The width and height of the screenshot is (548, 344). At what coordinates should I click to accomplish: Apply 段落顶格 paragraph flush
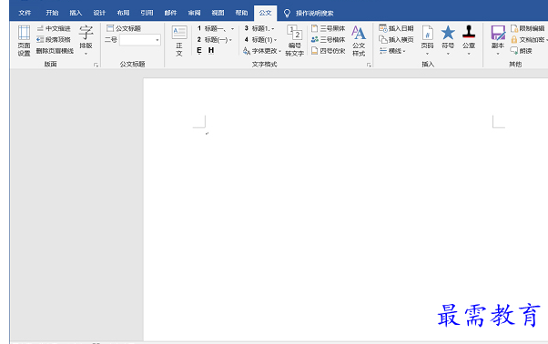coord(54,40)
